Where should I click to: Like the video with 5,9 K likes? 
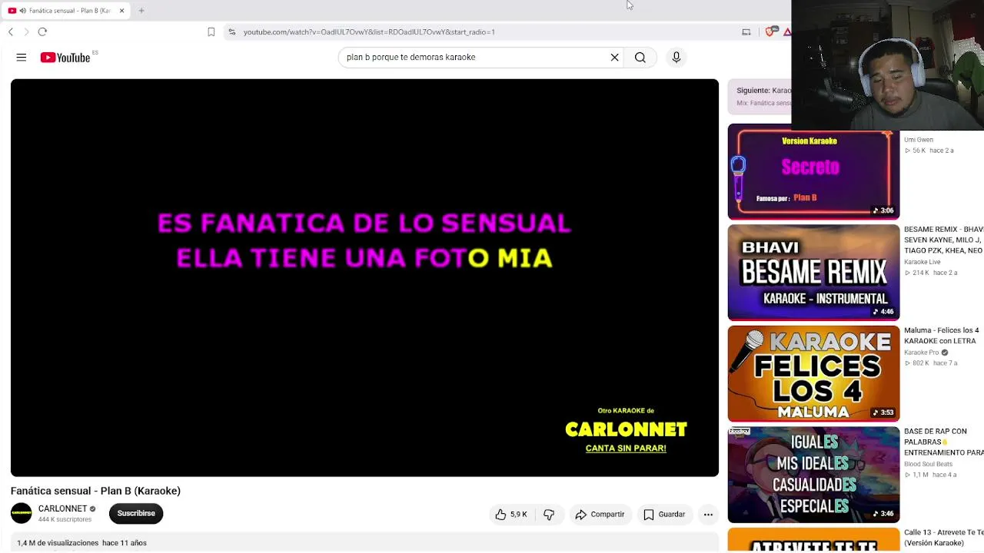(x=510, y=515)
